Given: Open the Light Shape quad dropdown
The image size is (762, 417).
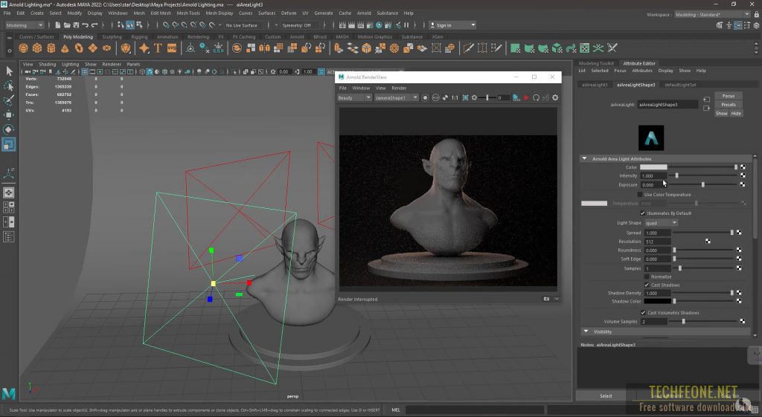Looking at the screenshot, I should pos(661,223).
